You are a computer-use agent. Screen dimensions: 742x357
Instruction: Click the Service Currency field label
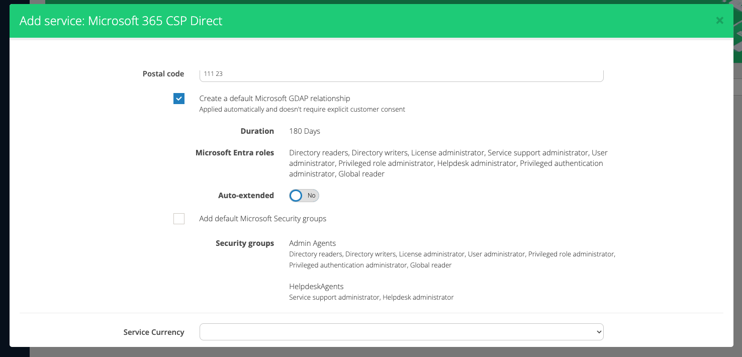(154, 332)
